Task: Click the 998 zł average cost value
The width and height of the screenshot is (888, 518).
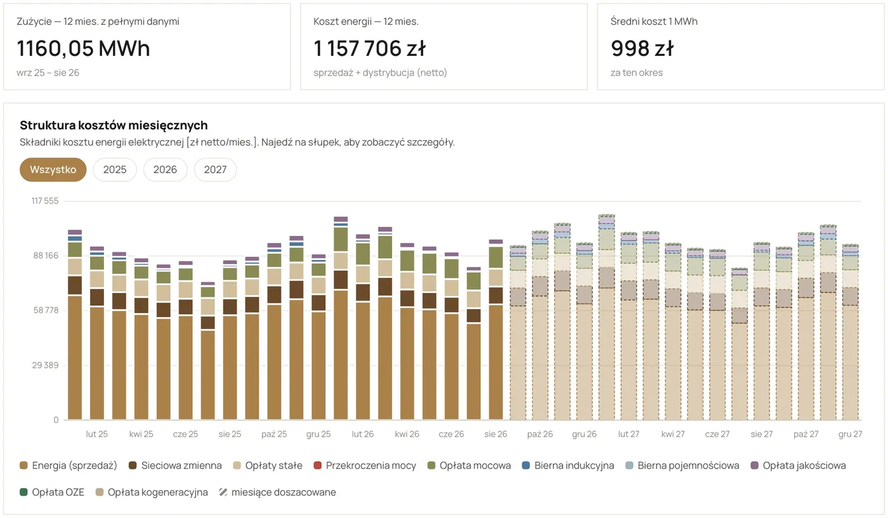Action: [642, 48]
